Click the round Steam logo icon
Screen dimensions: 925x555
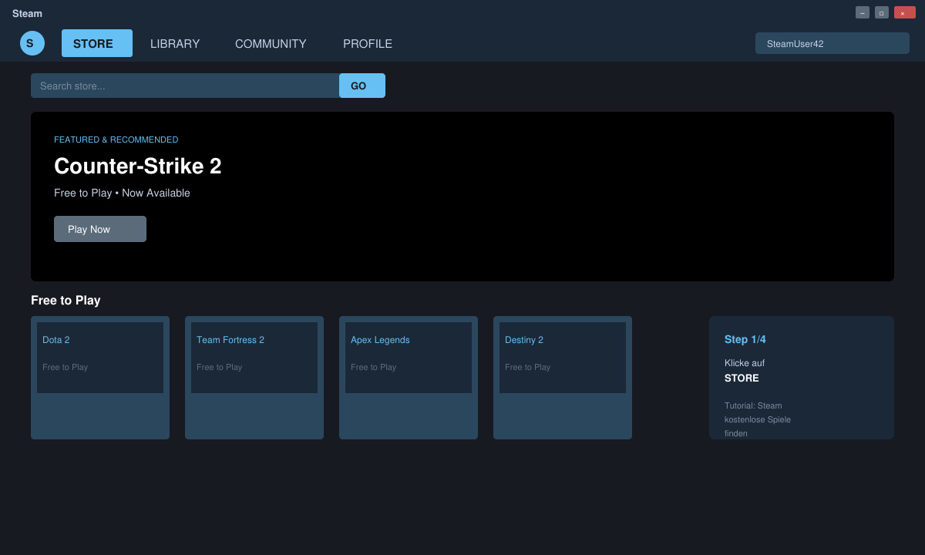32,43
